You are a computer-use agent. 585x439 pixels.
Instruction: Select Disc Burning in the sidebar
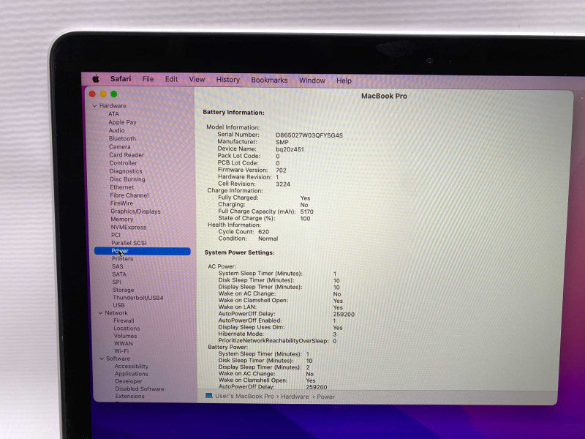pos(127,179)
